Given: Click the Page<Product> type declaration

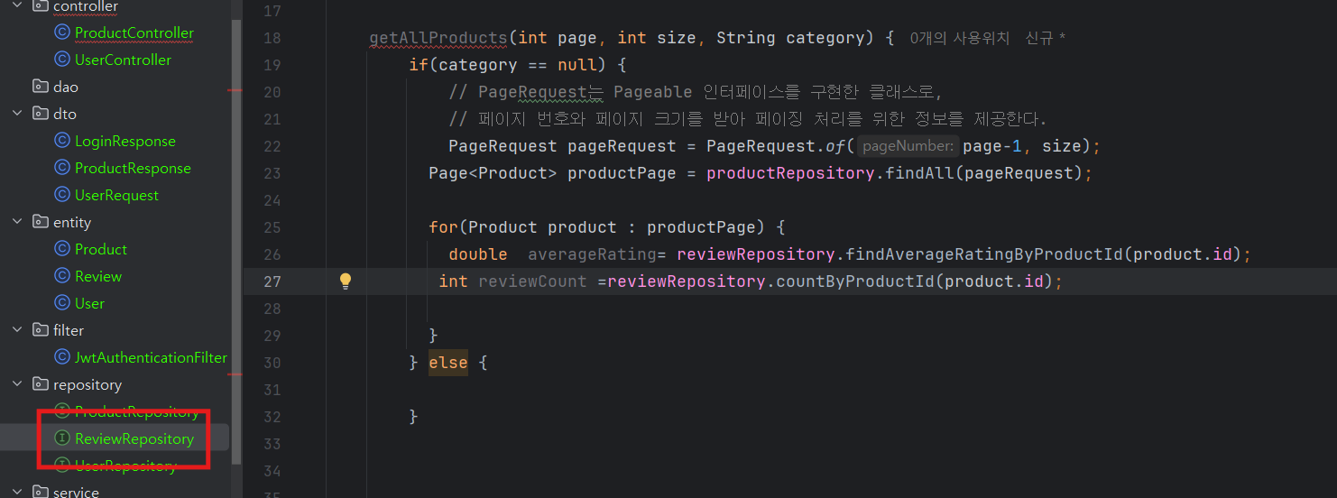Looking at the screenshot, I should 493,173.
